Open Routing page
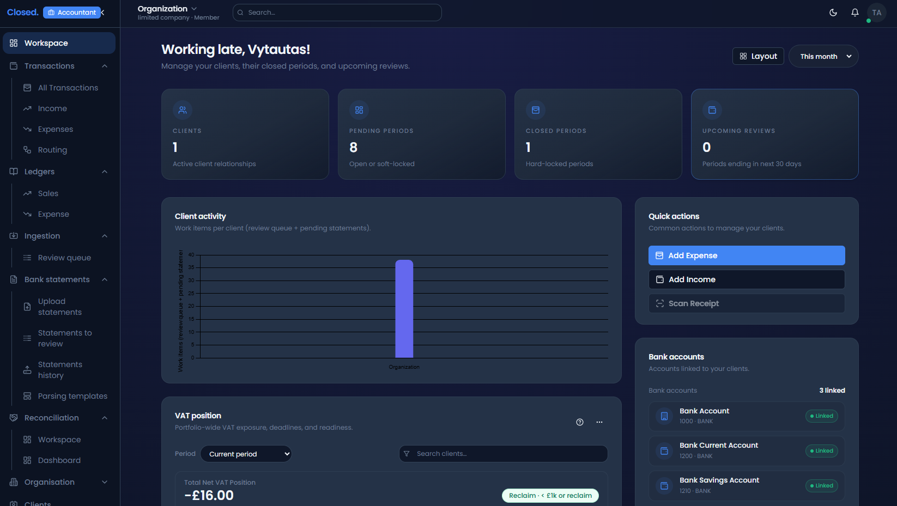This screenshot has height=506, width=897. (52, 150)
